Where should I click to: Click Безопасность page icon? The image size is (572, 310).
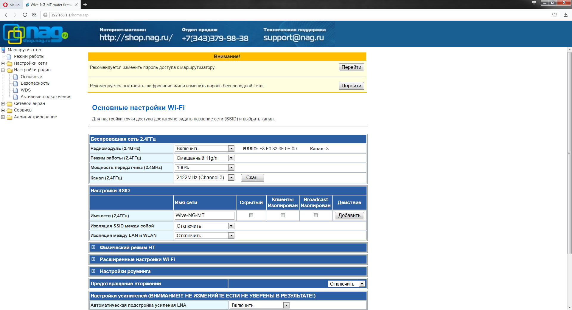click(x=16, y=83)
